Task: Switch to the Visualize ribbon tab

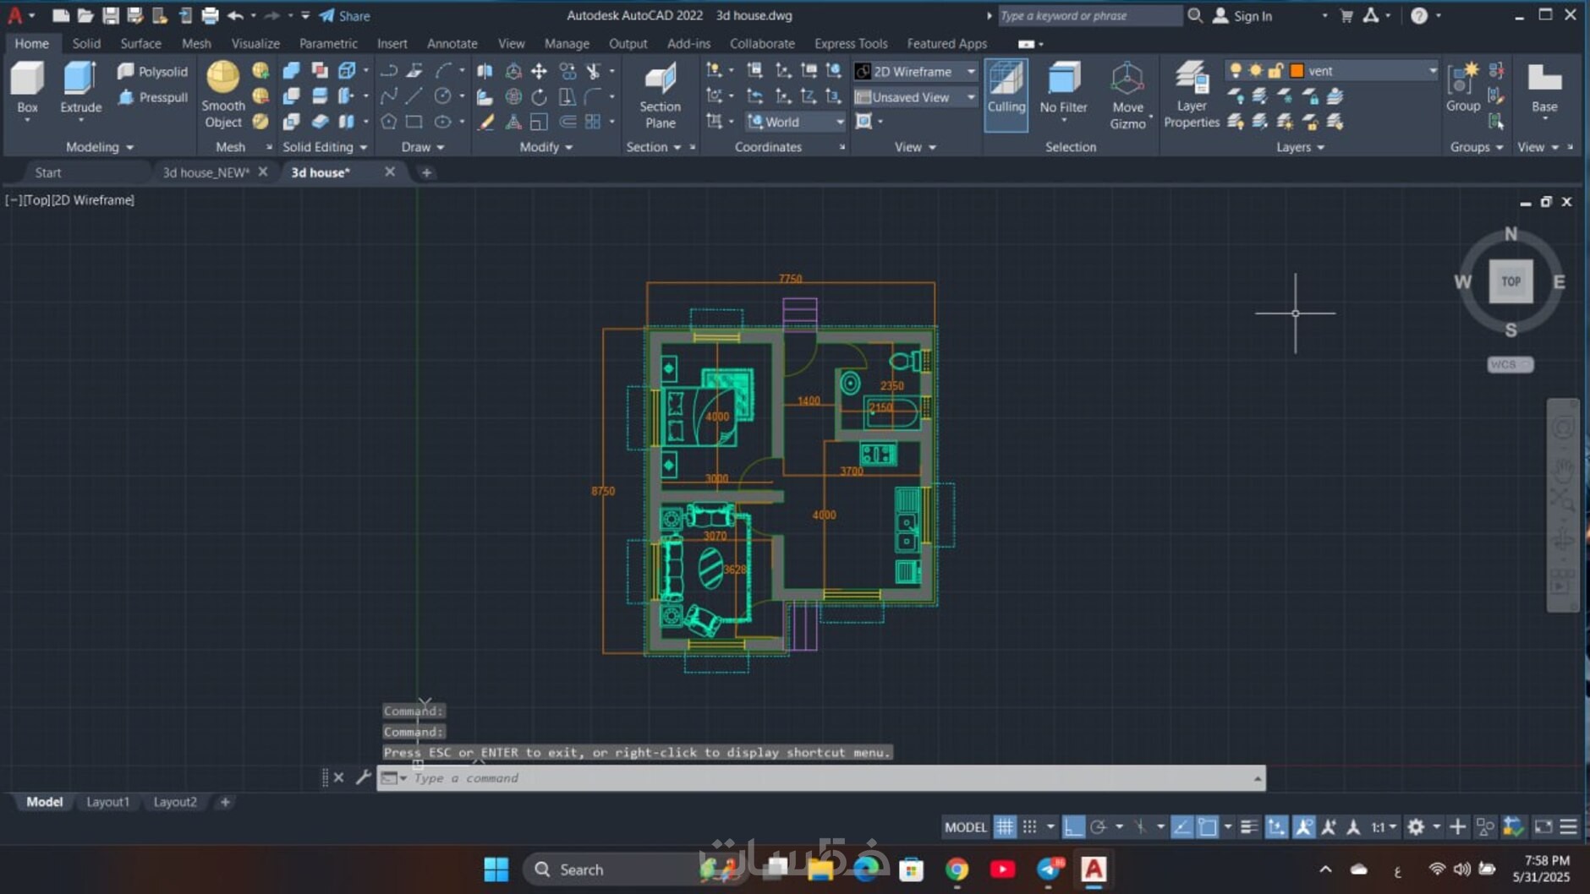Action: pos(255,43)
